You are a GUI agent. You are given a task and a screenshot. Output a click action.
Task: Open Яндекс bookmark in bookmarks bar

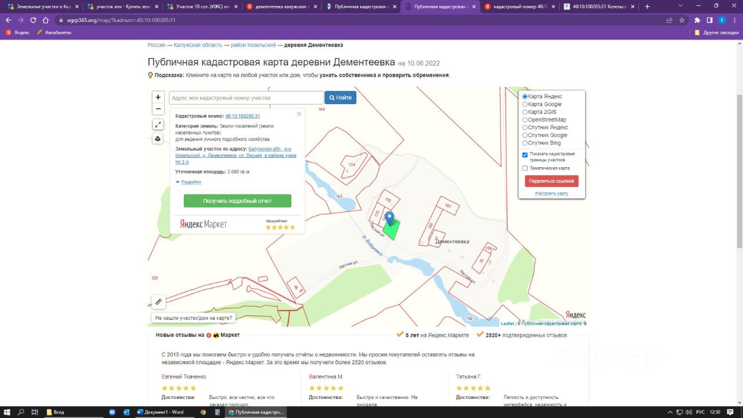(17, 33)
